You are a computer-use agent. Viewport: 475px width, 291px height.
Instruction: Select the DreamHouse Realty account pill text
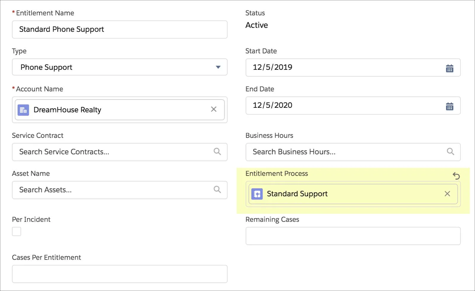point(67,110)
